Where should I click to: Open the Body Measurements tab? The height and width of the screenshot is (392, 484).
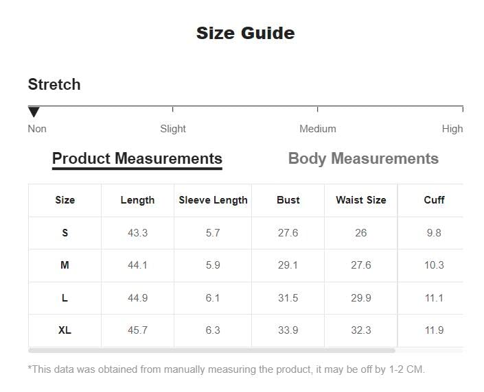pos(363,158)
